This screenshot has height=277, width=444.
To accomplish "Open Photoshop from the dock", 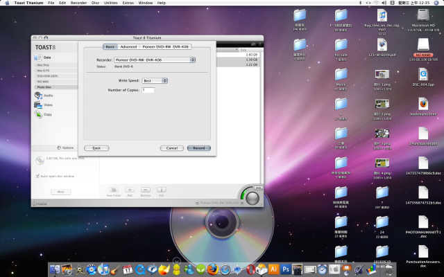I will click(x=285, y=269).
